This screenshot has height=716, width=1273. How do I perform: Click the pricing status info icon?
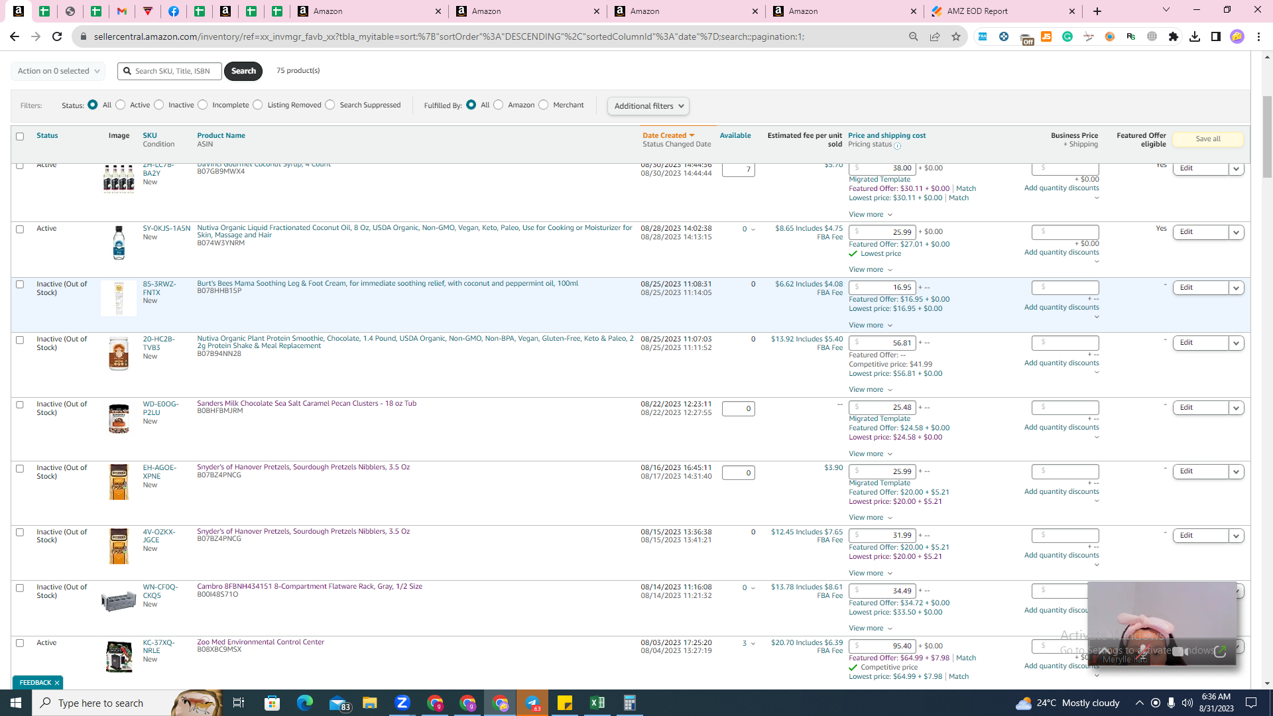point(897,146)
